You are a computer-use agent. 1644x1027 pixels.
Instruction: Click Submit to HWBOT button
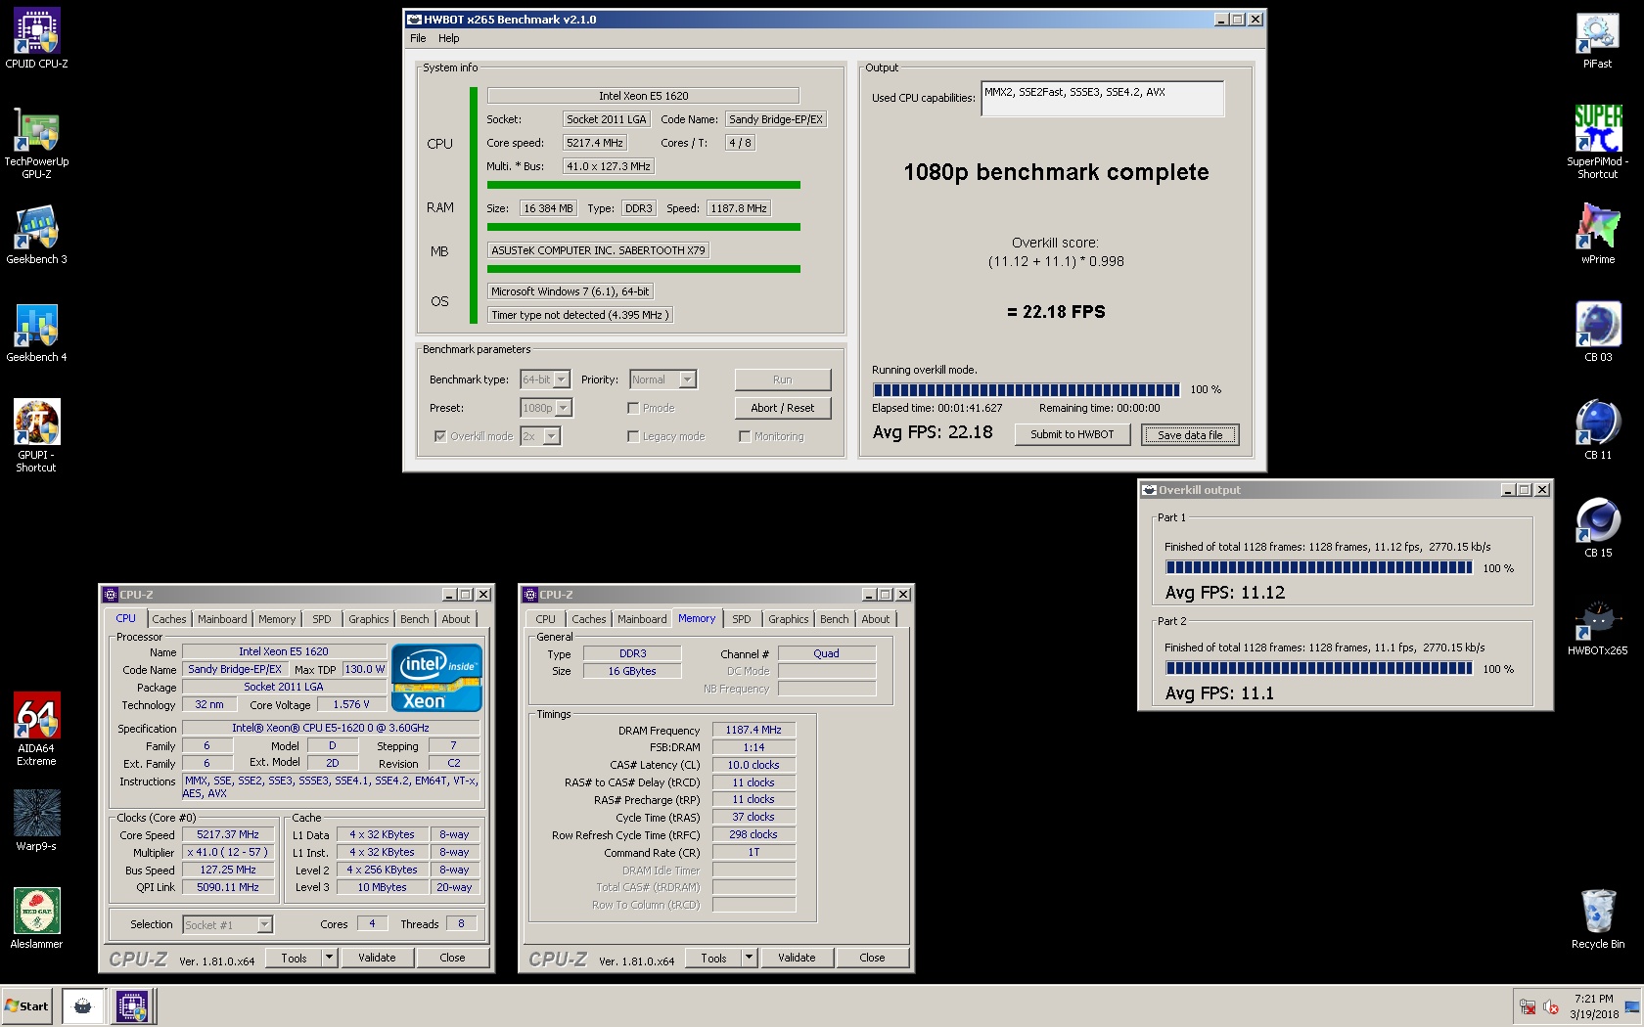(1073, 434)
